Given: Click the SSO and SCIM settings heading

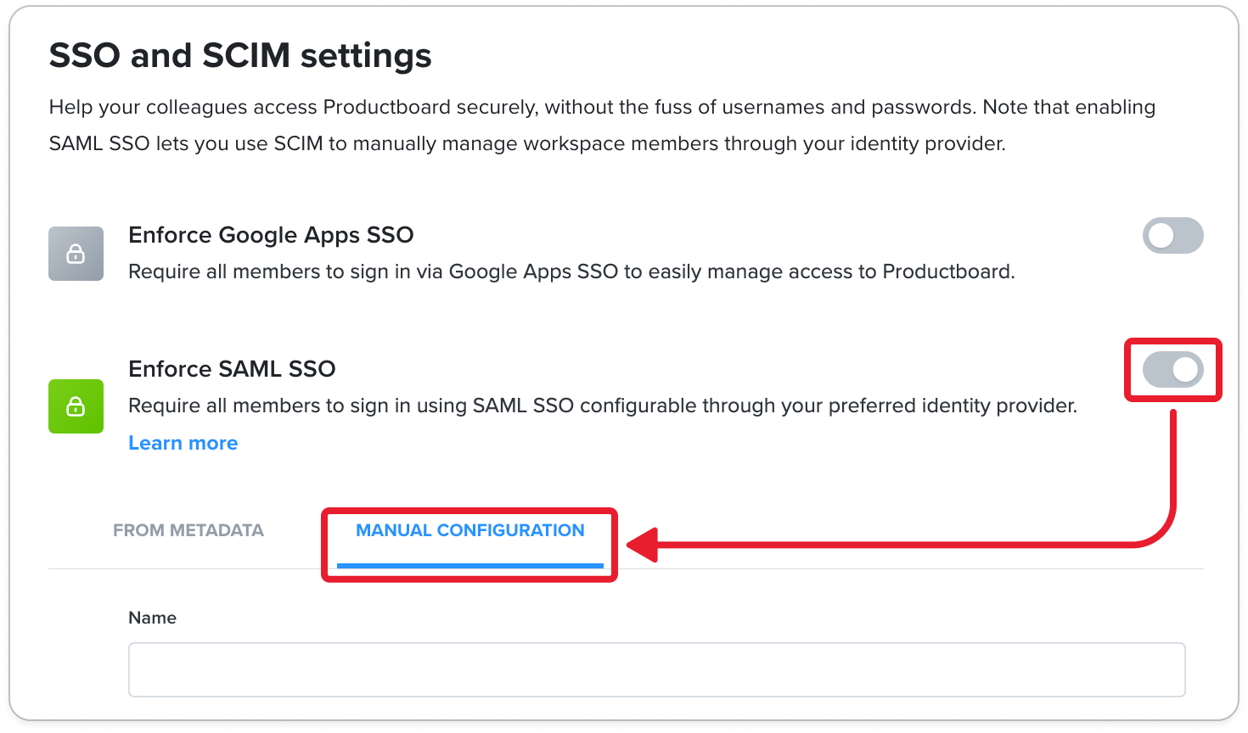Looking at the screenshot, I should 240,55.
